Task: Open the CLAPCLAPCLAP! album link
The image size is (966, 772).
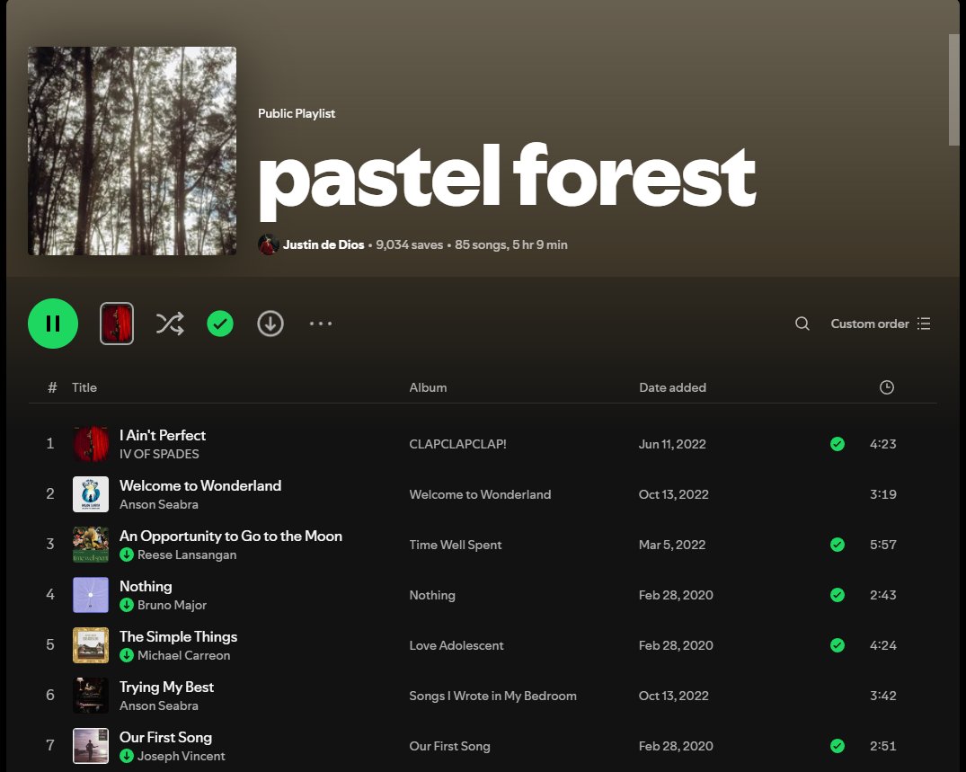Action: (x=457, y=444)
